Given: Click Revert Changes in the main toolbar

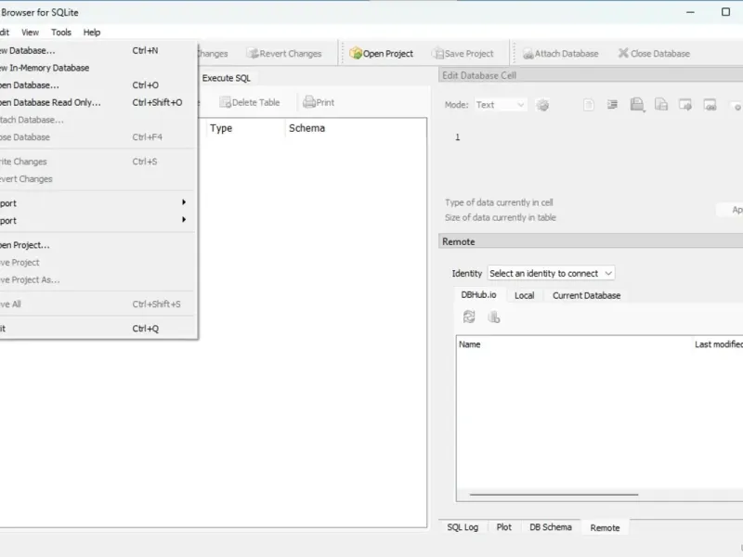Looking at the screenshot, I should tap(285, 54).
